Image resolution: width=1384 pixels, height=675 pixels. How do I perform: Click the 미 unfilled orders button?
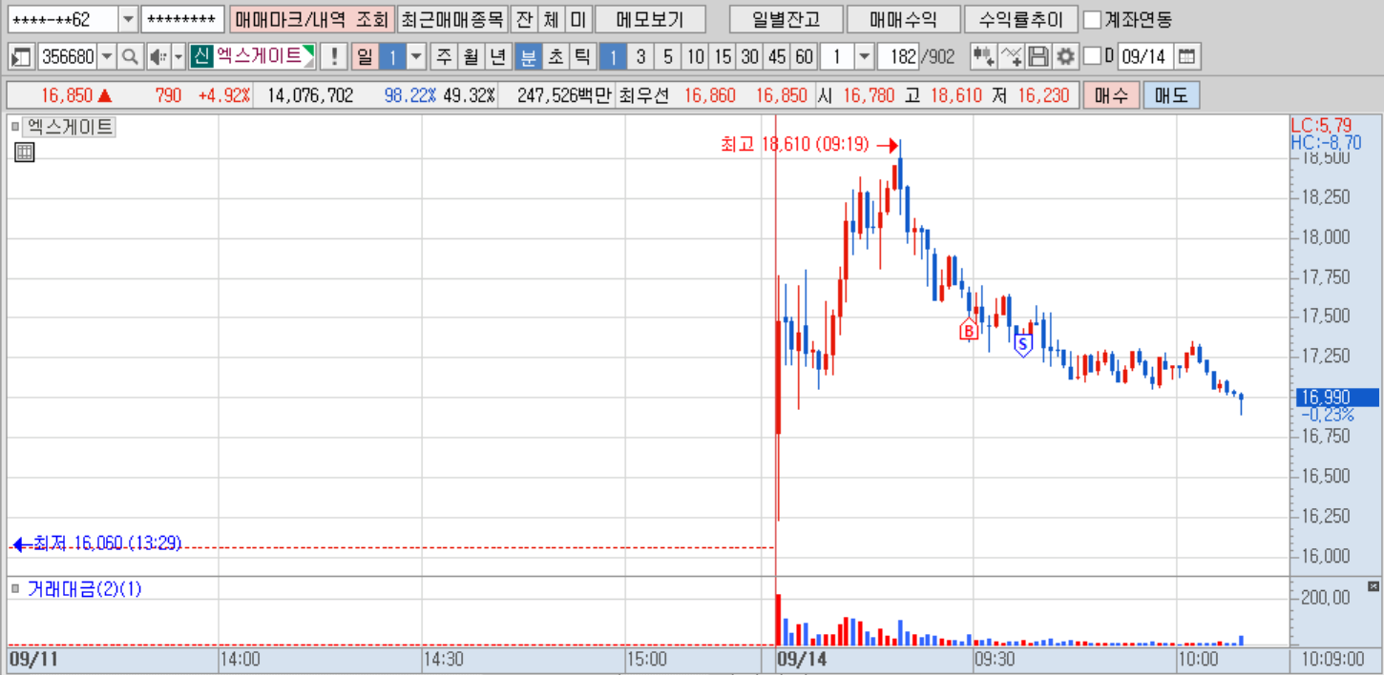pyautogui.click(x=577, y=19)
